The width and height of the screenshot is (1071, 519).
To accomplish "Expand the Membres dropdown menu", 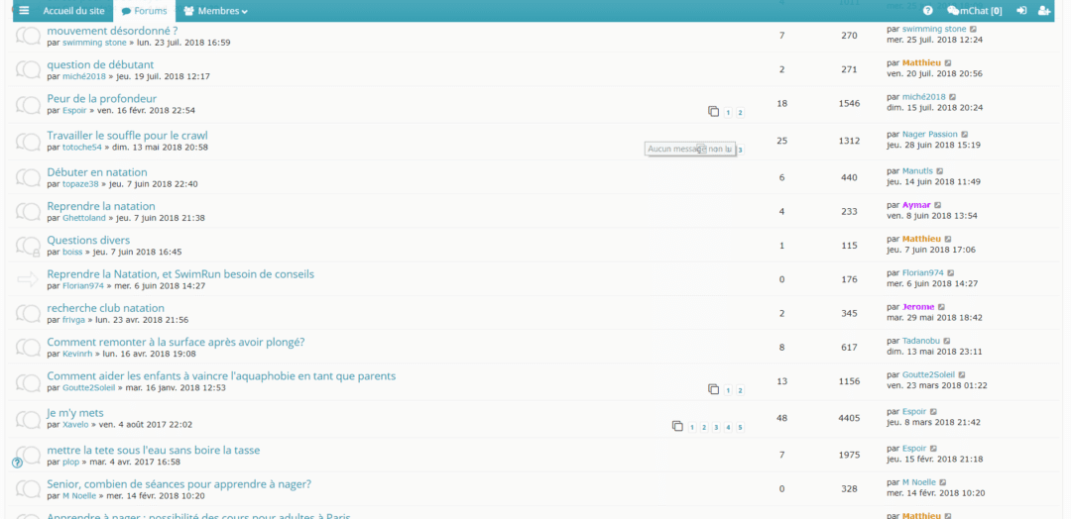I will point(215,11).
